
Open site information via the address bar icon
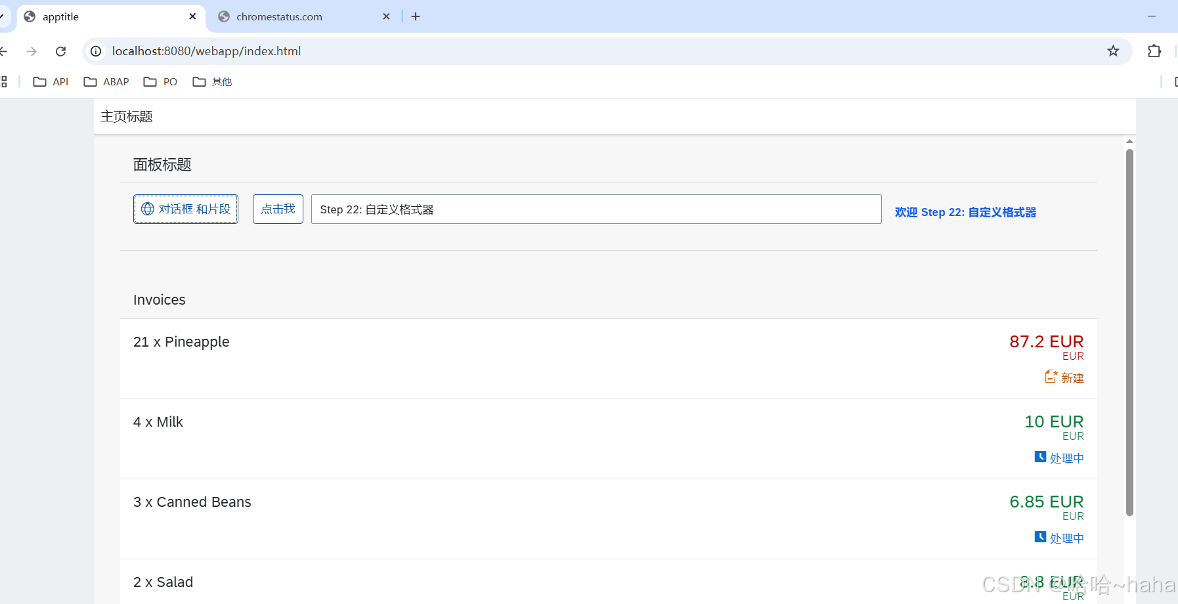pyautogui.click(x=95, y=51)
